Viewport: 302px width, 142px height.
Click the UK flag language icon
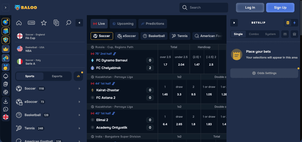[x=6, y=117]
